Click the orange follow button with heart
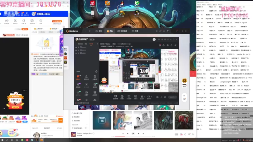This screenshot has height=142, width=253. pos(25,29)
